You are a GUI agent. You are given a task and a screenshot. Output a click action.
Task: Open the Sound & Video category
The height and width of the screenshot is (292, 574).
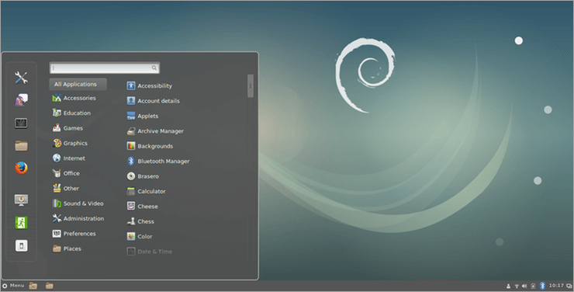(78, 203)
